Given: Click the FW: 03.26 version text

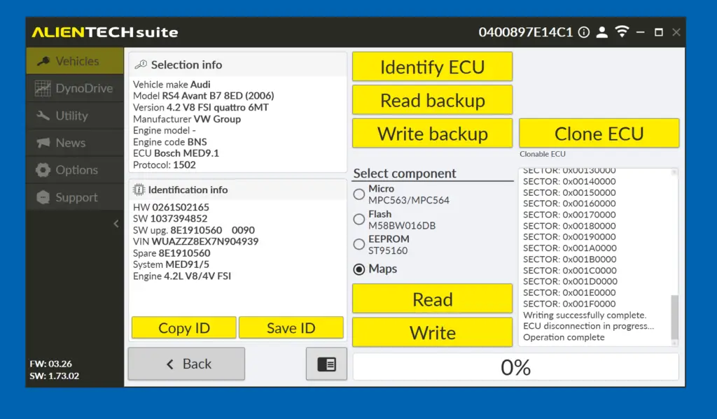Looking at the screenshot, I should [50, 364].
